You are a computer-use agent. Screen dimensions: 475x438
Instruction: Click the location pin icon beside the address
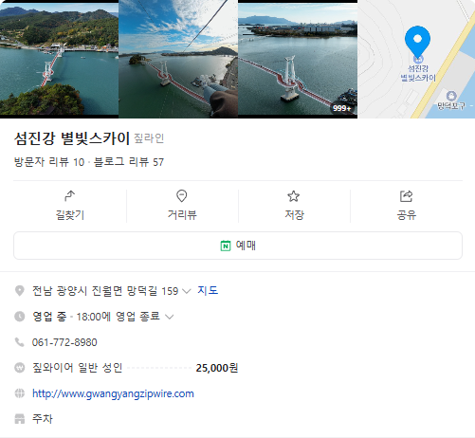[20, 291]
